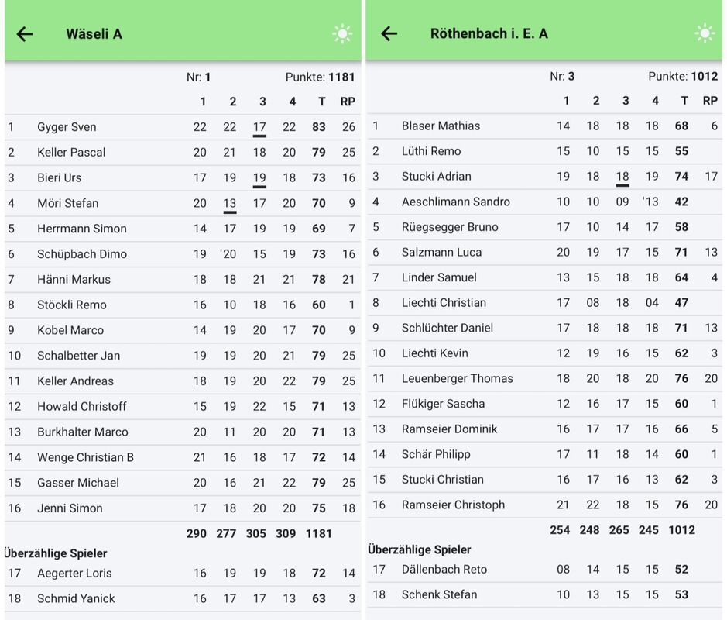The height and width of the screenshot is (620, 727).
Task: Tap the Wäseli A title
Action: click(x=94, y=33)
